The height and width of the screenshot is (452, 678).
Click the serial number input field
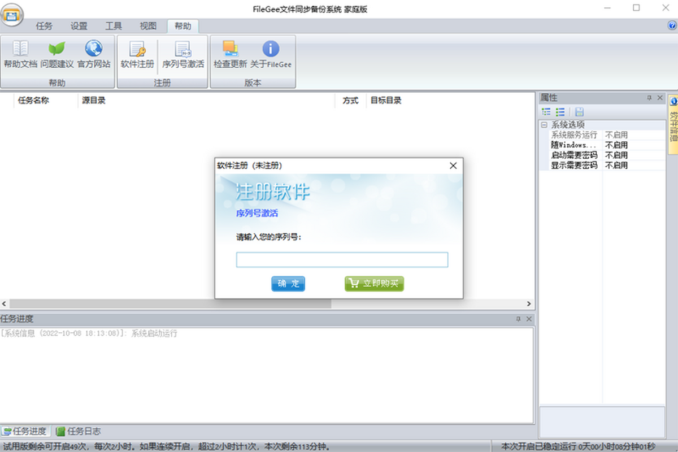point(342,260)
